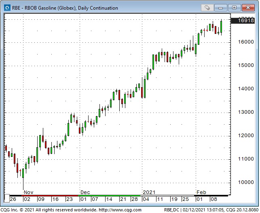Click the date label 19 on time axis
The height and width of the screenshot is (213, 260).
pos(174,199)
